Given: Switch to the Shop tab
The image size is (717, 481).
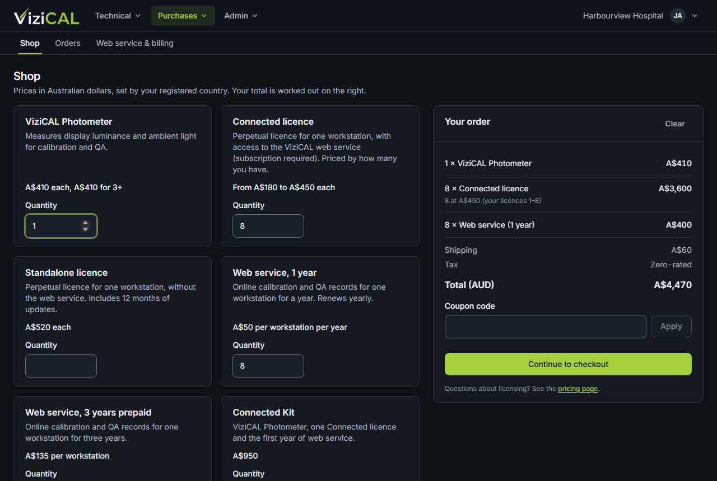Looking at the screenshot, I should tap(30, 43).
